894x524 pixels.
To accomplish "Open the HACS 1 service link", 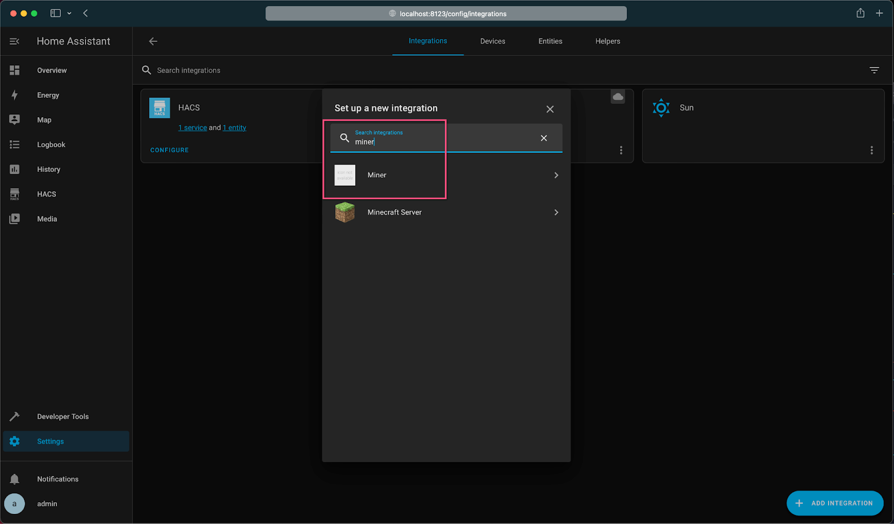I will [193, 128].
